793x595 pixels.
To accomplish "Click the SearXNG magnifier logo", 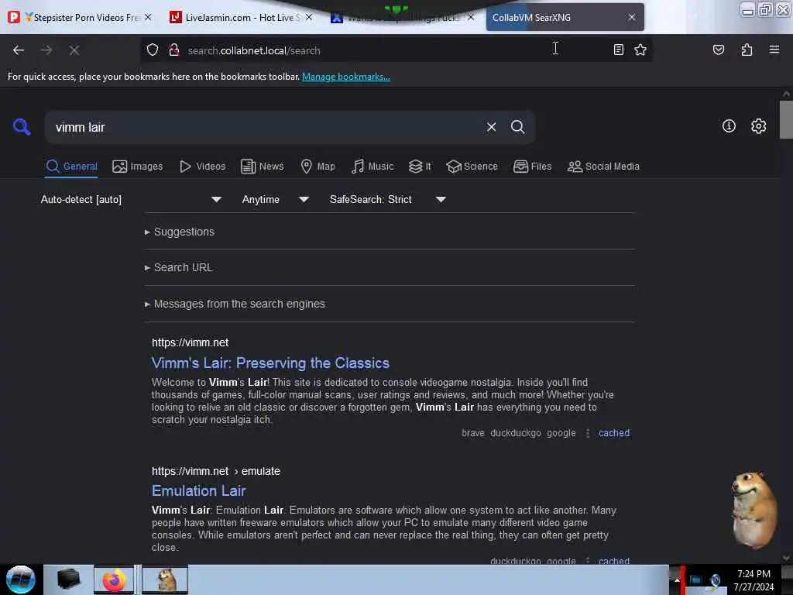I will click(21, 126).
